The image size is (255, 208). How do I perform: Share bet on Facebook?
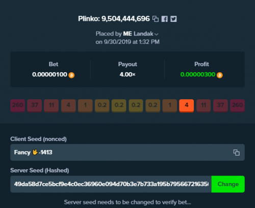click(165, 19)
